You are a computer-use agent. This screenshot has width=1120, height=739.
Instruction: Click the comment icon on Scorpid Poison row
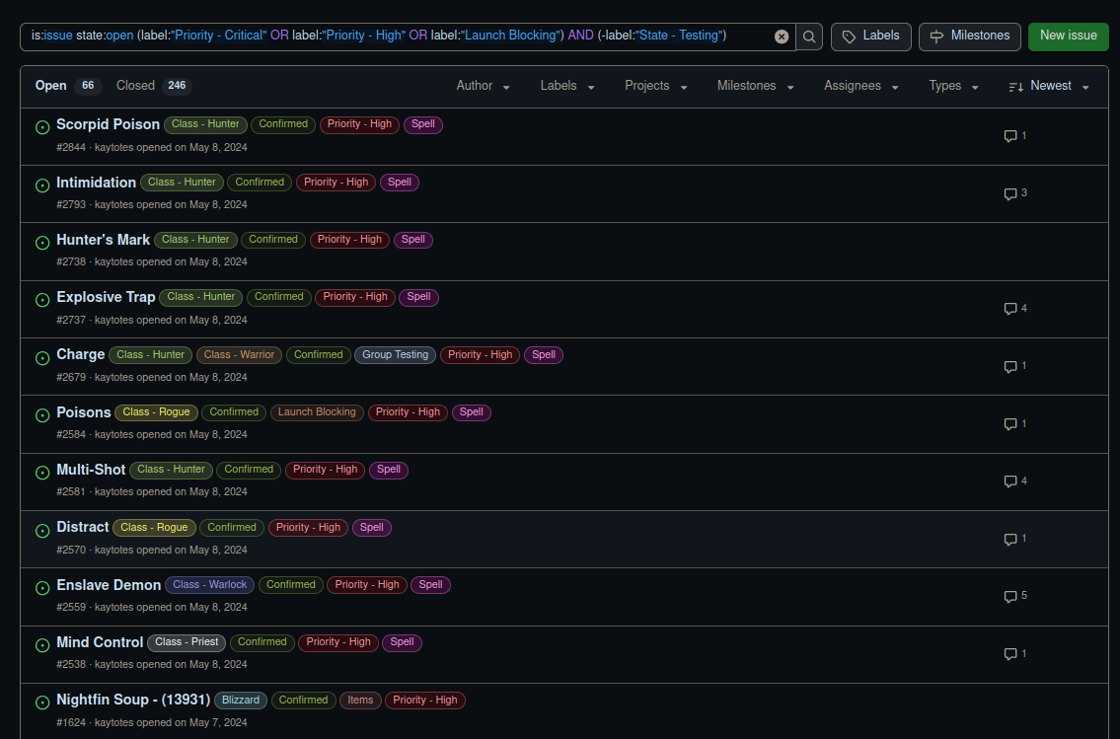[x=1010, y=136]
